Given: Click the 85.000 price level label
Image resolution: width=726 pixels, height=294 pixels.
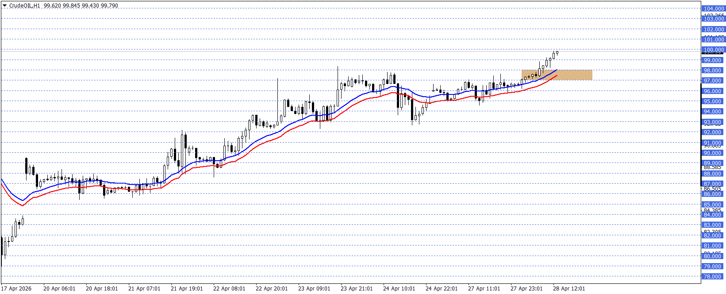Looking at the screenshot, I should 713,205.
